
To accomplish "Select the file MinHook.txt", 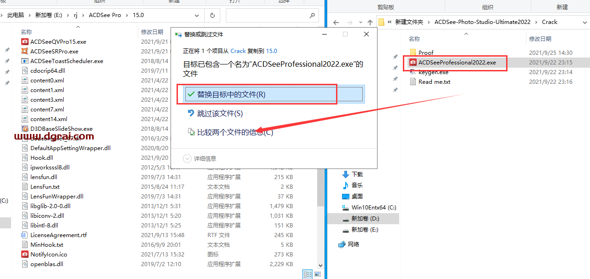I will pos(47,244).
